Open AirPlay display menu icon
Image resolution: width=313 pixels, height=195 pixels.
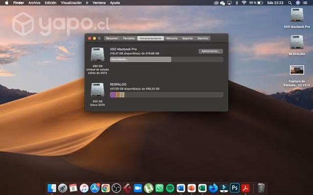click(229, 3)
